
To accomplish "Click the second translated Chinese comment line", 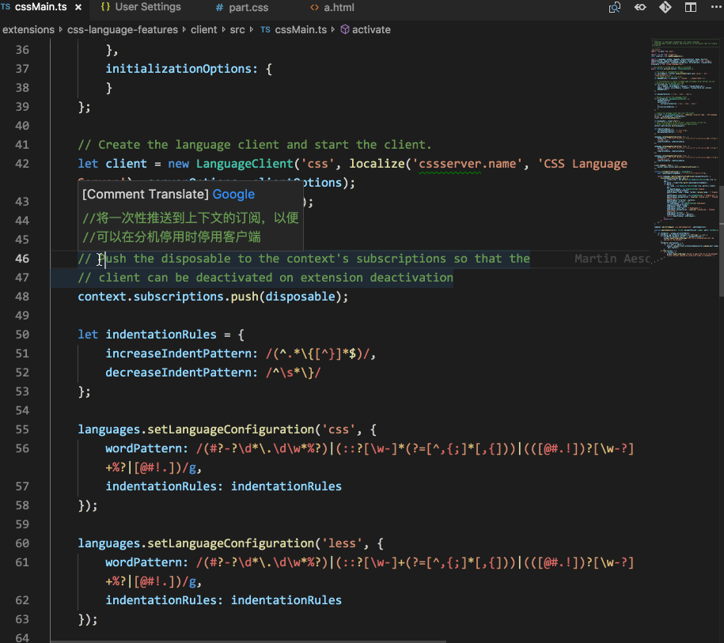I will pyautogui.click(x=171, y=236).
